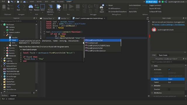The height and width of the screenshot is (105, 187).
Task: Click the help question mark icon
Action: (160, 2)
